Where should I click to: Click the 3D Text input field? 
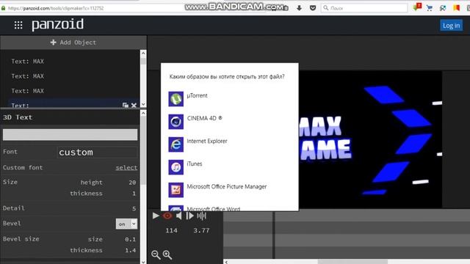[70, 135]
